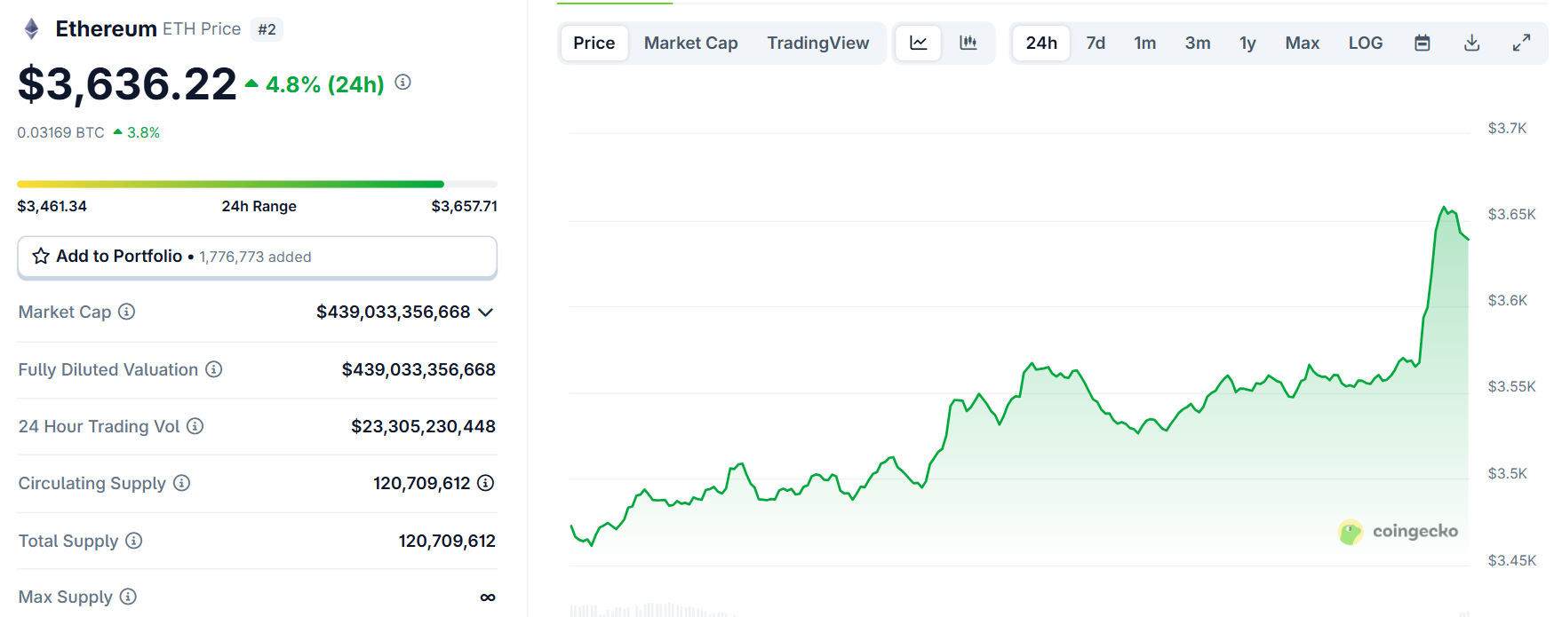1554x617 pixels.
Task: Open the TradingView chart tab
Action: tap(818, 43)
